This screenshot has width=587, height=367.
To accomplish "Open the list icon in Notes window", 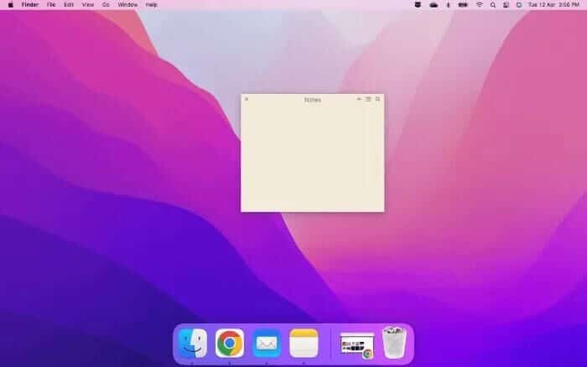I will (368, 99).
